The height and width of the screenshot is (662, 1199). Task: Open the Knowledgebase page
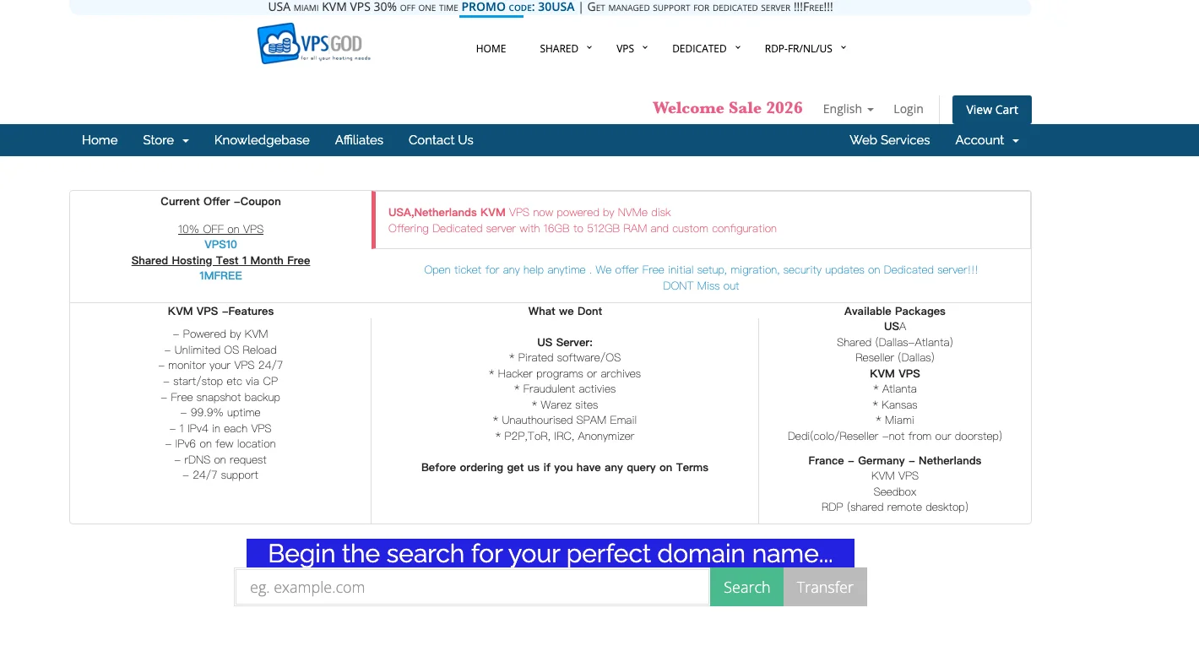pos(262,140)
